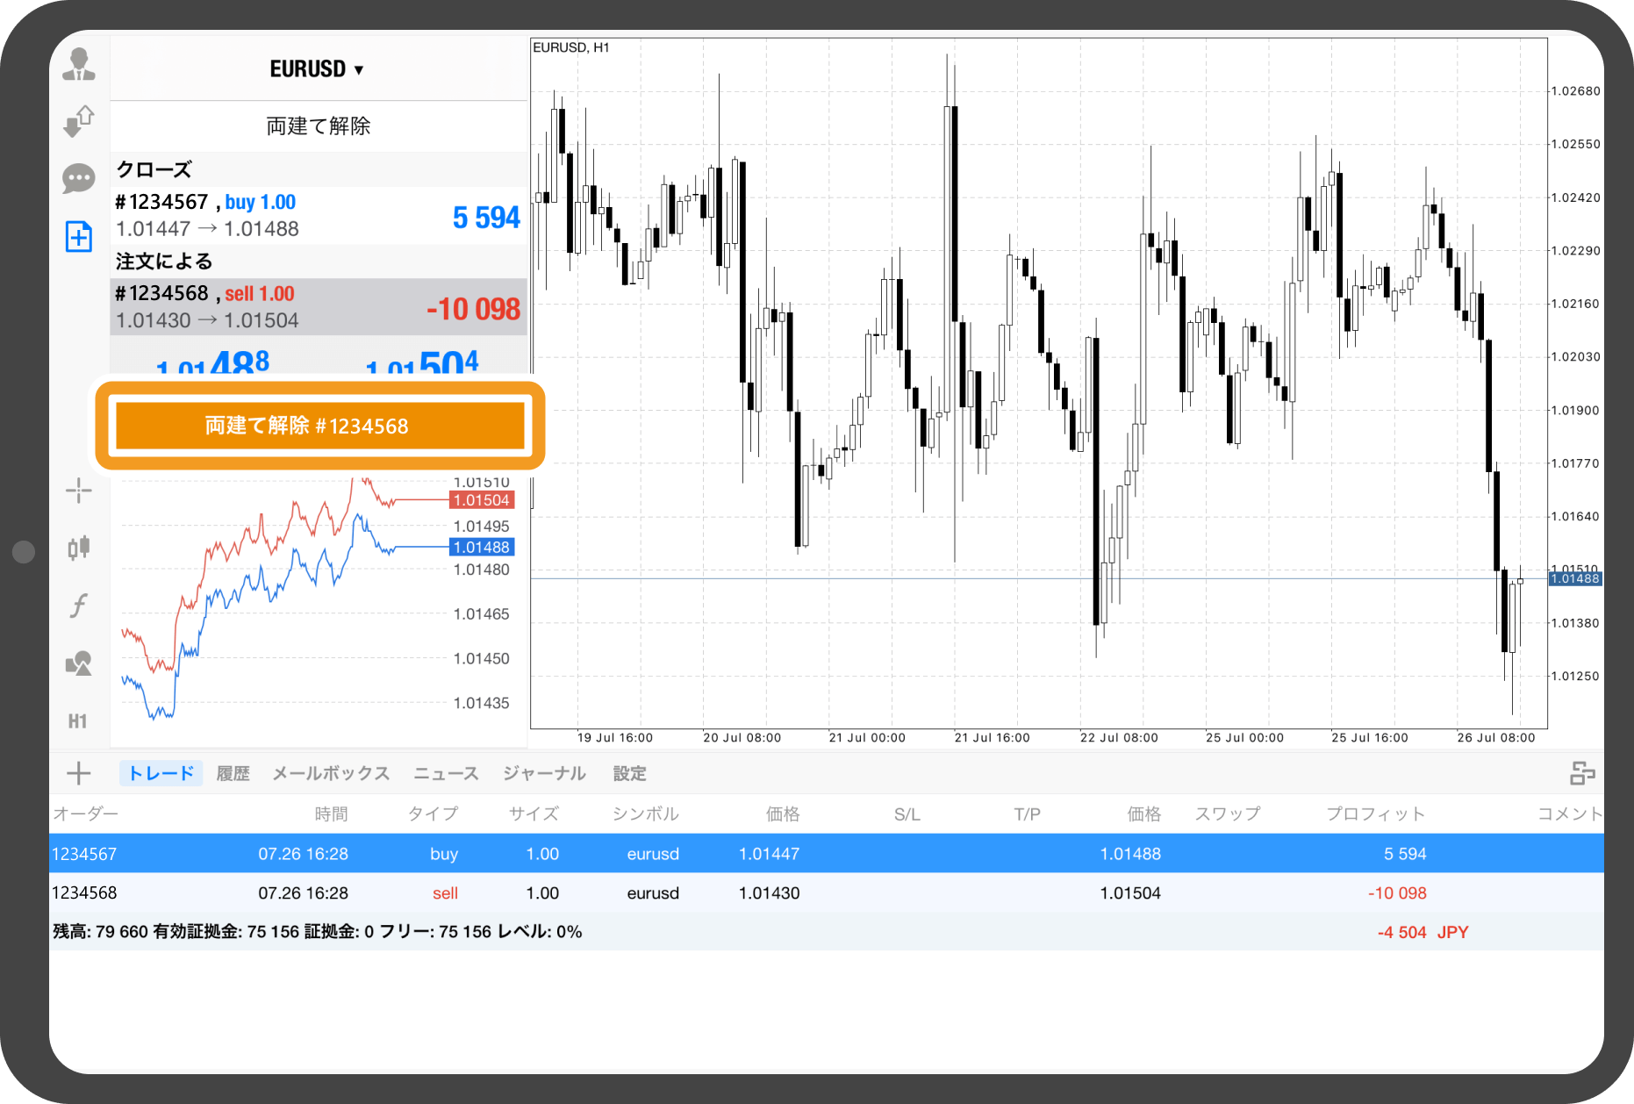Open the indicators function icon
1634x1104 pixels.
pos(79,606)
